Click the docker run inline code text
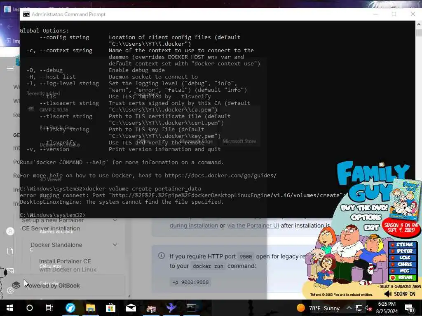 coord(208,266)
